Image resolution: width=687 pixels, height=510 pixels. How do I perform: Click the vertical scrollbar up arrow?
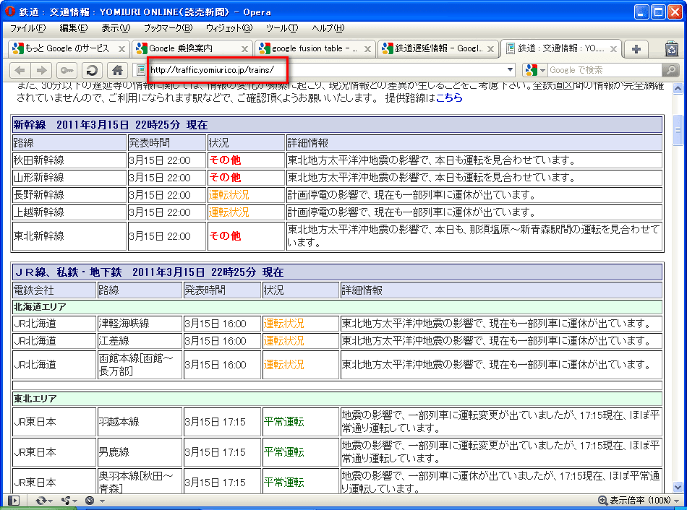click(x=678, y=89)
